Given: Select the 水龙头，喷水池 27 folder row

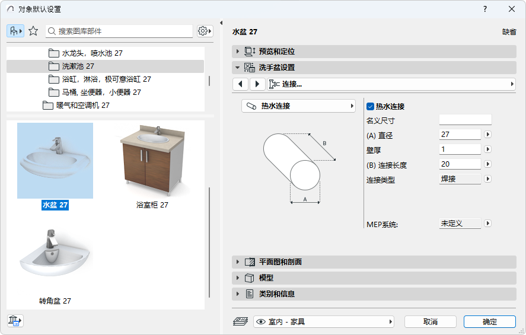Looking at the screenshot, I should [106, 53].
